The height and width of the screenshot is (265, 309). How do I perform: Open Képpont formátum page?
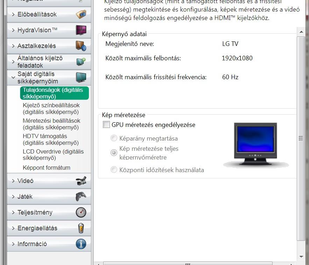[47, 168]
